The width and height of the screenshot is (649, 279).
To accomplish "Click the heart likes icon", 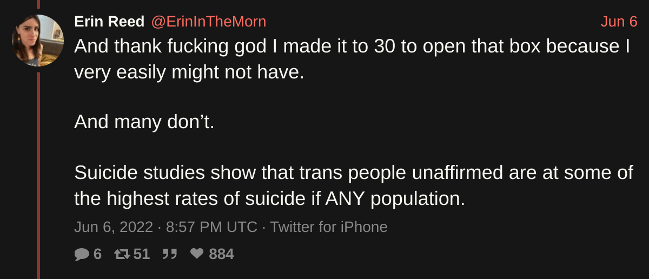I will [197, 254].
